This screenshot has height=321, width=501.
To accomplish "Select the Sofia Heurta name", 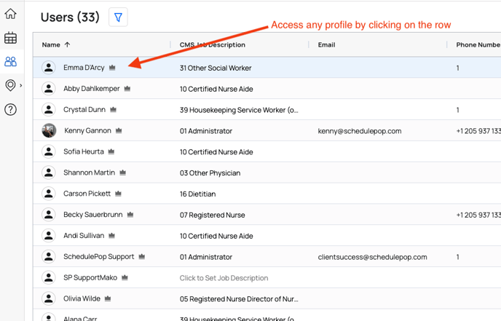I will pyautogui.click(x=84, y=151).
